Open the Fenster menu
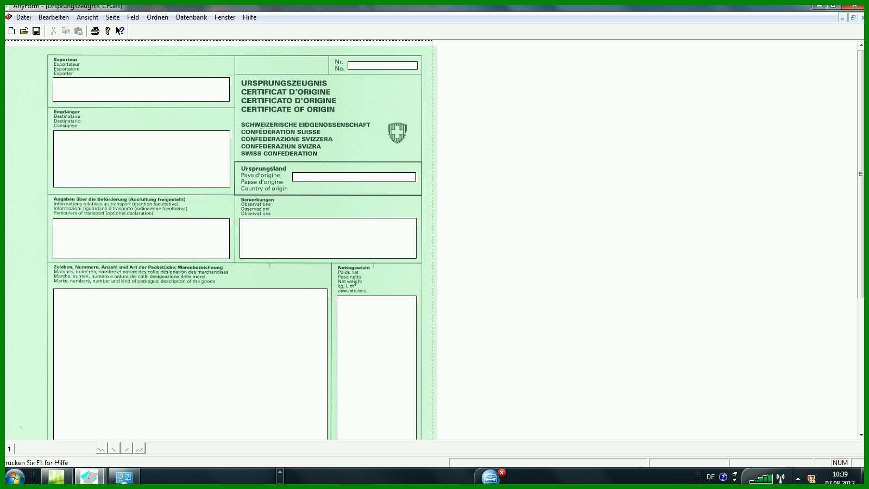 coord(225,17)
